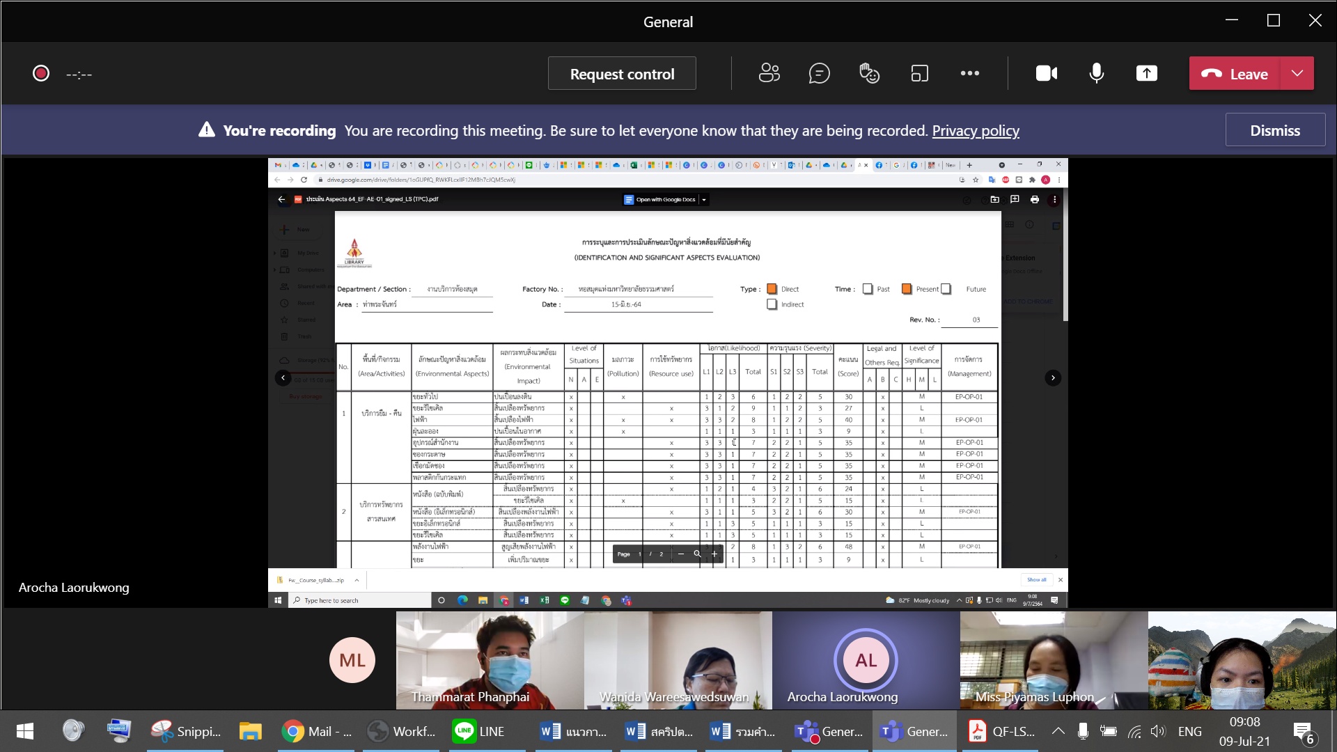This screenshot has width=1337, height=752.
Task: Click the Request control button
Action: coord(622,73)
